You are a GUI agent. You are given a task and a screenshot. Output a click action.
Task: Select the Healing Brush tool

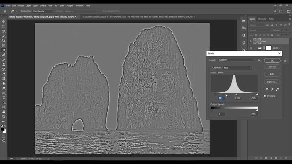(x=4, y=55)
